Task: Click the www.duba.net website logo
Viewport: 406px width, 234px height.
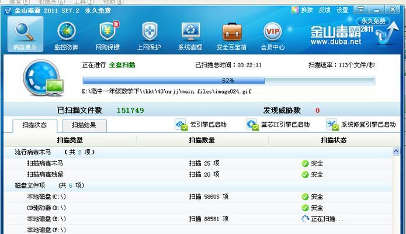Action: pos(336,42)
